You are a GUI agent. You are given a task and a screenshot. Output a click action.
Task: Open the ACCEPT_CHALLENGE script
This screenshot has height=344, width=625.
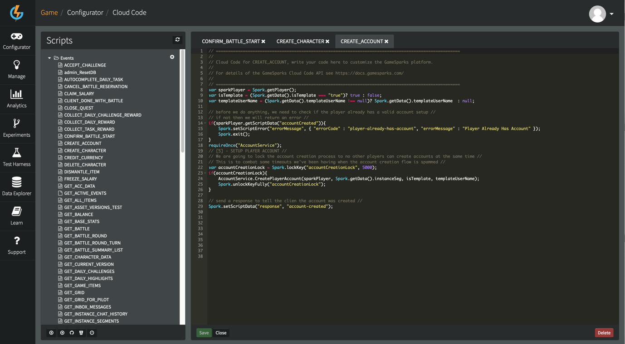coord(85,65)
